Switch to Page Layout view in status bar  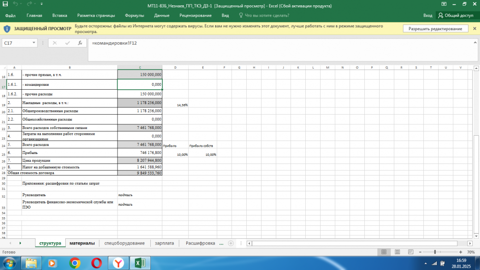(397, 252)
